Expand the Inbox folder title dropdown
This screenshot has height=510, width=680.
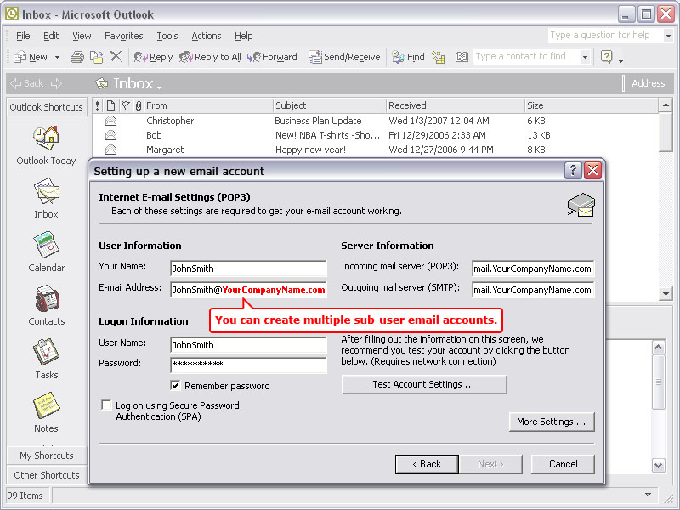tap(159, 86)
